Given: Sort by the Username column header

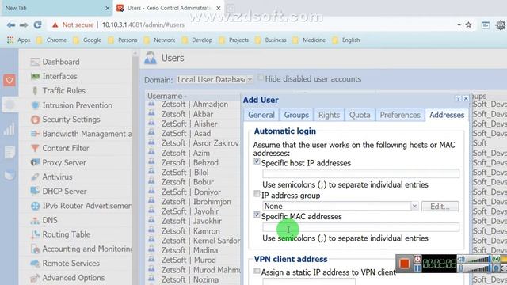Looking at the screenshot, I should (x=165, y=96).
